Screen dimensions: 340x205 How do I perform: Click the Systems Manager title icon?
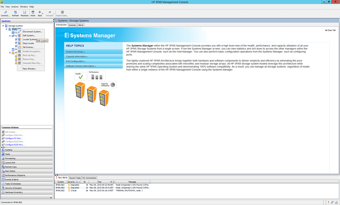[x=67, y=35]
